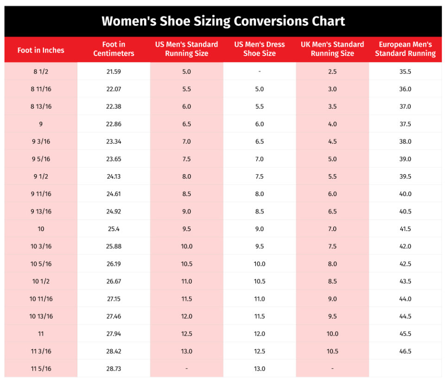The height and width of the screenshot is (383, 445).
Task: Click the Women's Shoe Sizing Conversions Chart title
Action: click(223, 21)
